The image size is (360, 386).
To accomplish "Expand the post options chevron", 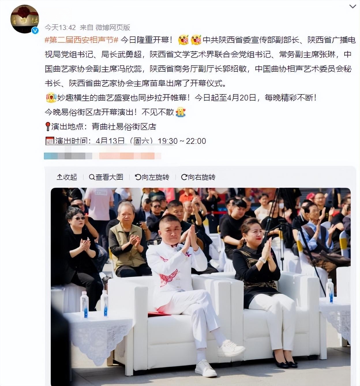I will click(x=352, y=6).
